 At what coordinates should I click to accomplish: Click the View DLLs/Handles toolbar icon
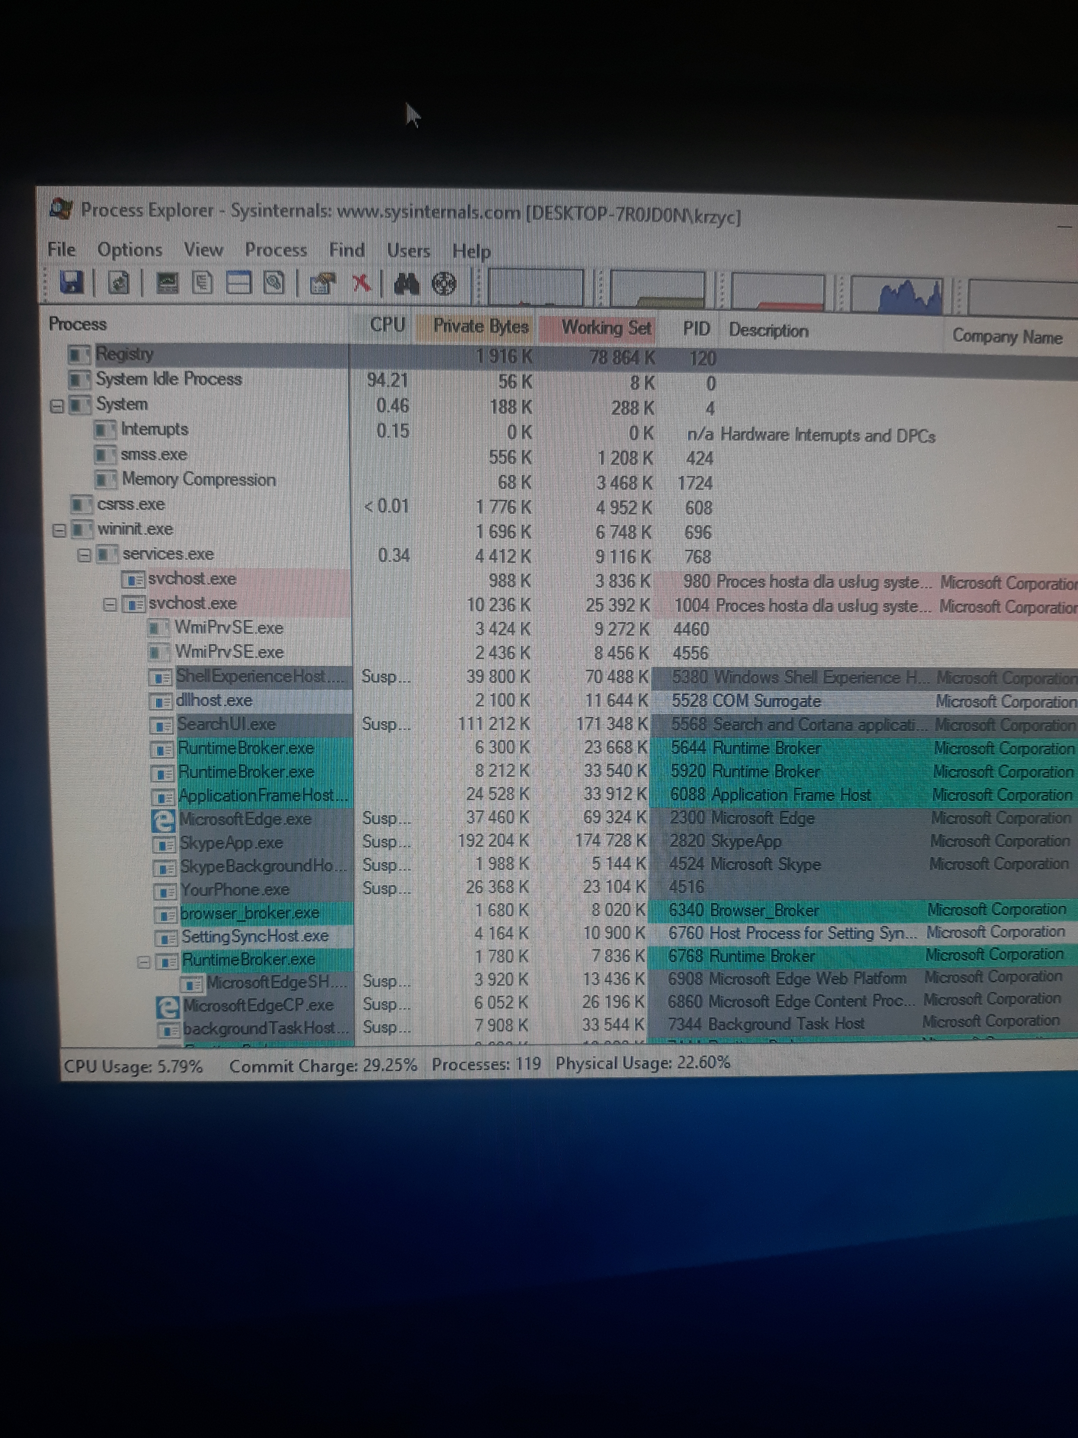pyautogui.click(x=274, y=283)
